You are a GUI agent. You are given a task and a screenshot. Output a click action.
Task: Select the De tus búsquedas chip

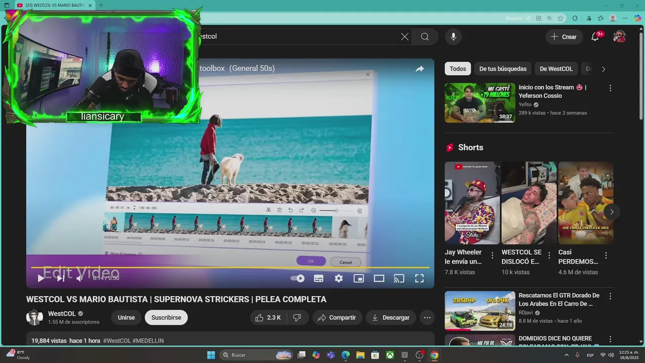pos(503,69)
